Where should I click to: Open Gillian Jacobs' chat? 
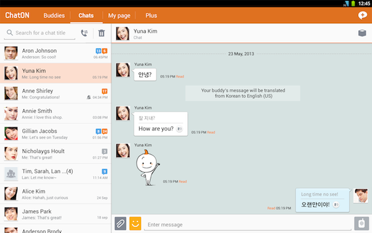click(x=56, y=133)
